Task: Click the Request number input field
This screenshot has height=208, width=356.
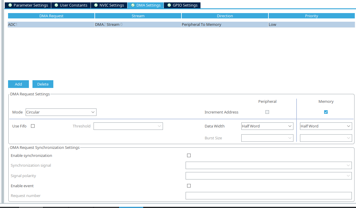Action: coord(268,196)
